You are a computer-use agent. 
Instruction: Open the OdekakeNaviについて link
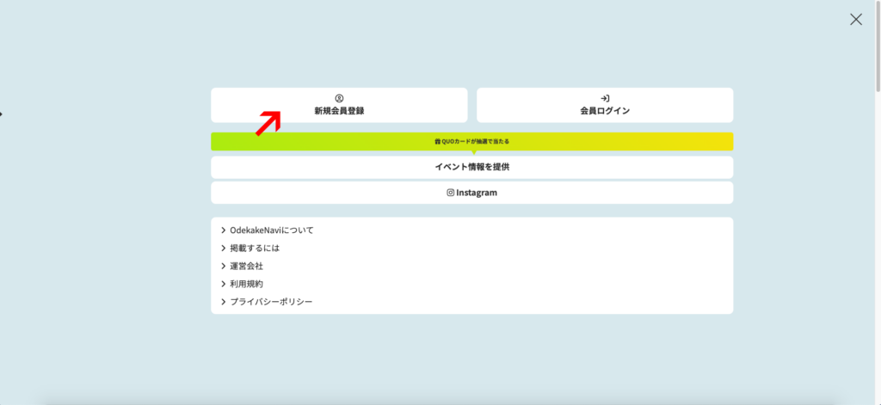coord(272,230)
